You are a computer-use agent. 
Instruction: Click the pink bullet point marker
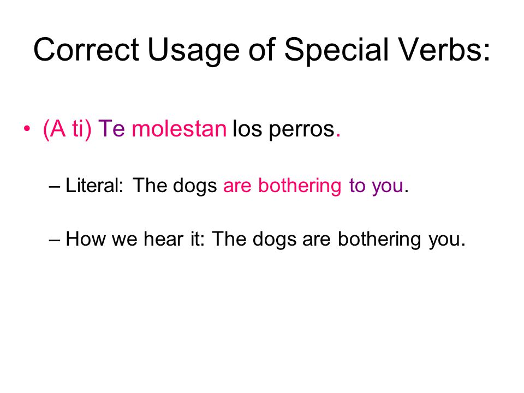(27, 129)
